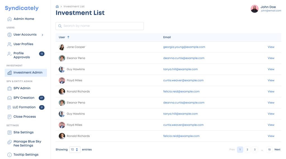286x159 pixels.
Task: Go to Profile Approvals section
Action: tap(22, 55)
